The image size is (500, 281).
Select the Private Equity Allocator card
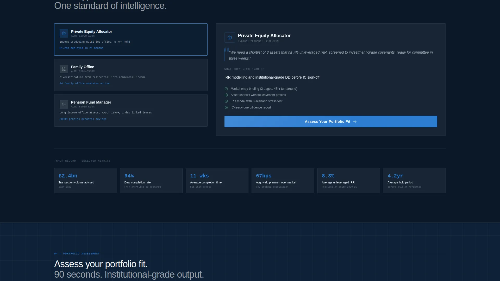131,40
